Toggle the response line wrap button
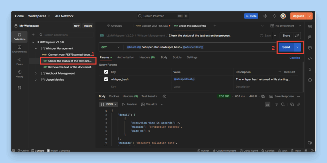Viewport: 327px width, 163px height. coord(268,104)
